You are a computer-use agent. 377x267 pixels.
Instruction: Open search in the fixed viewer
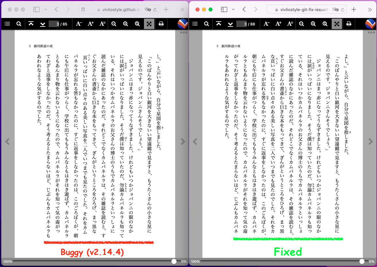206,24
